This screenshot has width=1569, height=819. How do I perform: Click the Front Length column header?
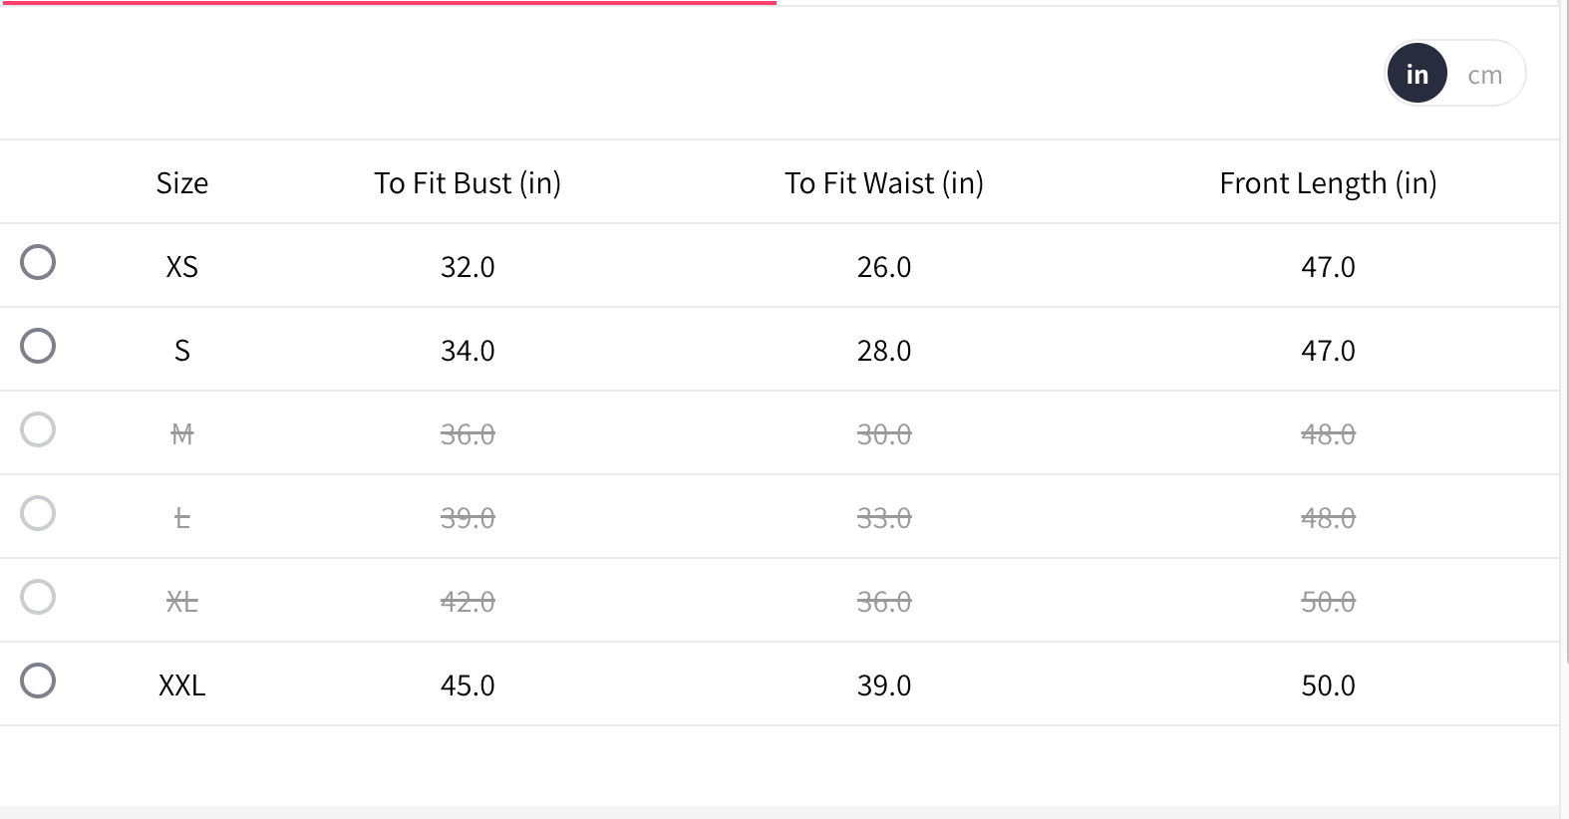tap(1328, 183)
